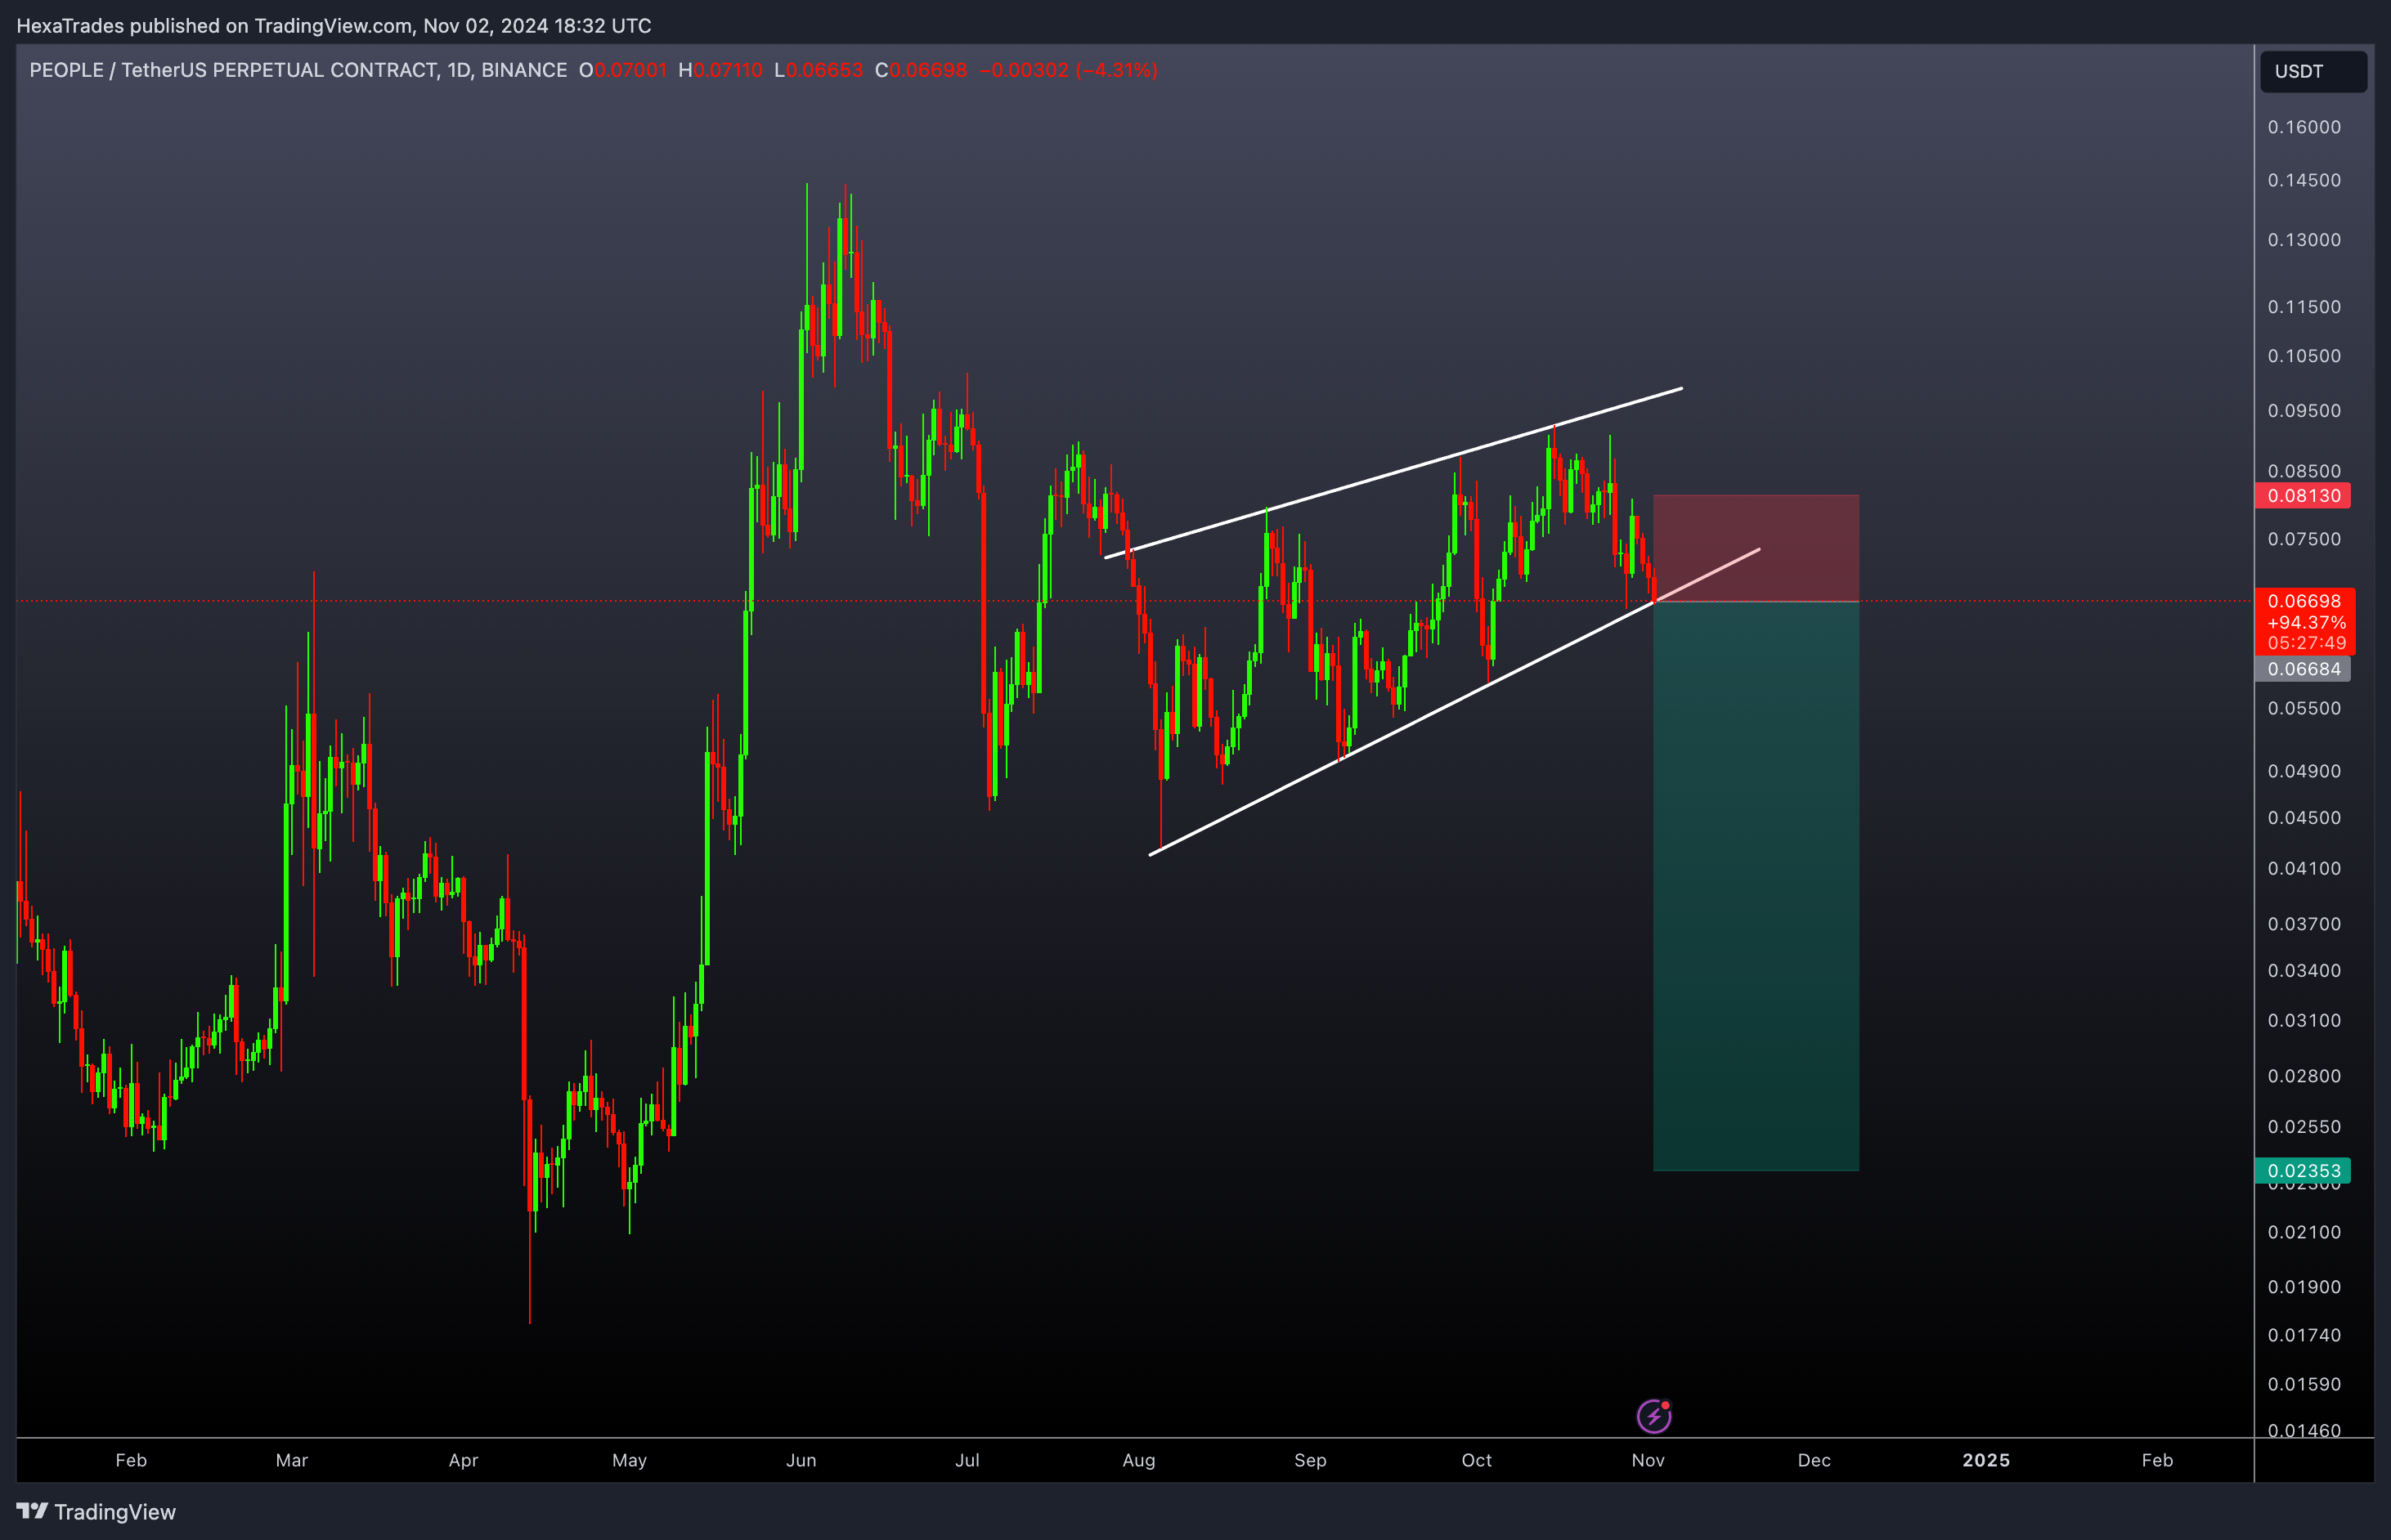Click the purple lightning bolt event icon
The width and height of the screenshot is (2391, 1540).
coord(1653,1416)
